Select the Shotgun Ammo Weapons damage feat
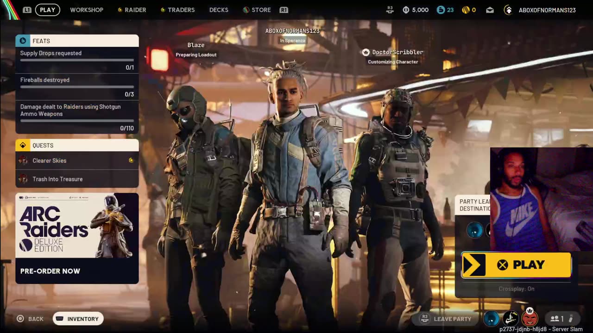 [77, 117]
